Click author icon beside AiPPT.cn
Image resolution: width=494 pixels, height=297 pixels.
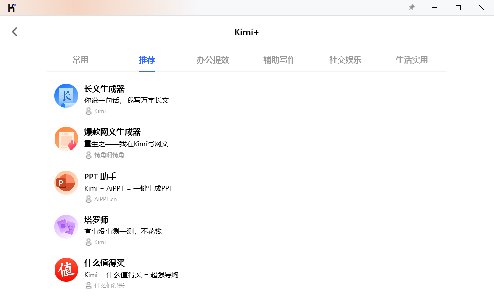click(x=88, y=199)
